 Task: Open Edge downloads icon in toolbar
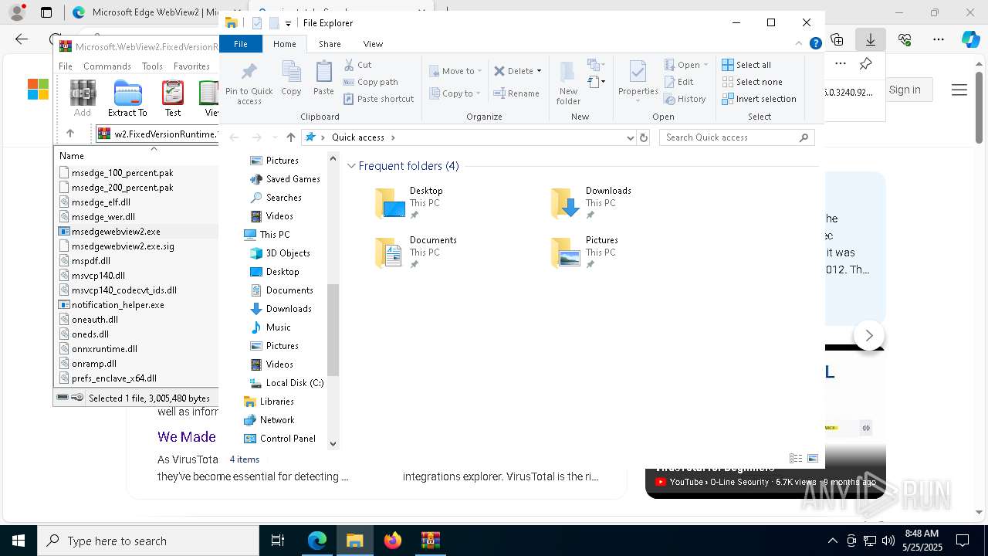click(871, 39)
